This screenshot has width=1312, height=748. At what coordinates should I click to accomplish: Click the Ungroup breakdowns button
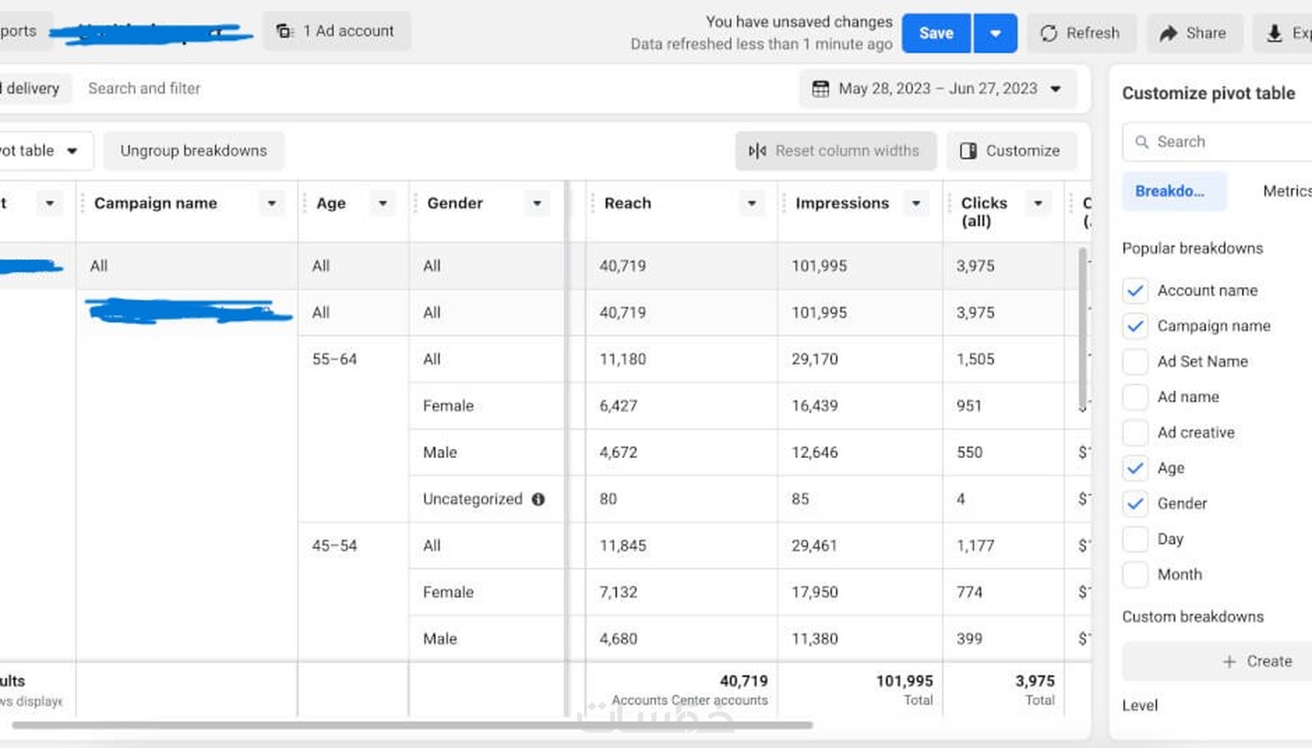[x=193, y=150]
